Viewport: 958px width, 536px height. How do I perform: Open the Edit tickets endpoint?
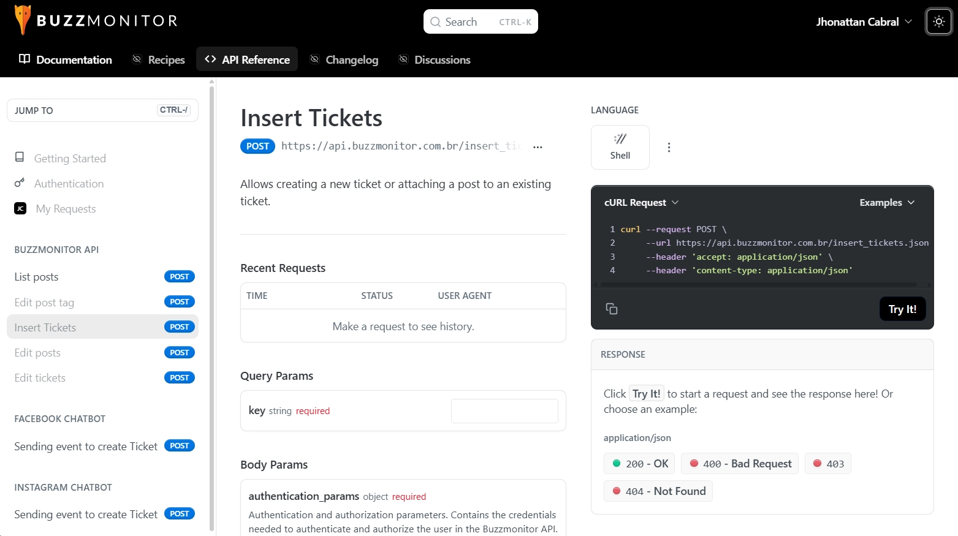102,378
